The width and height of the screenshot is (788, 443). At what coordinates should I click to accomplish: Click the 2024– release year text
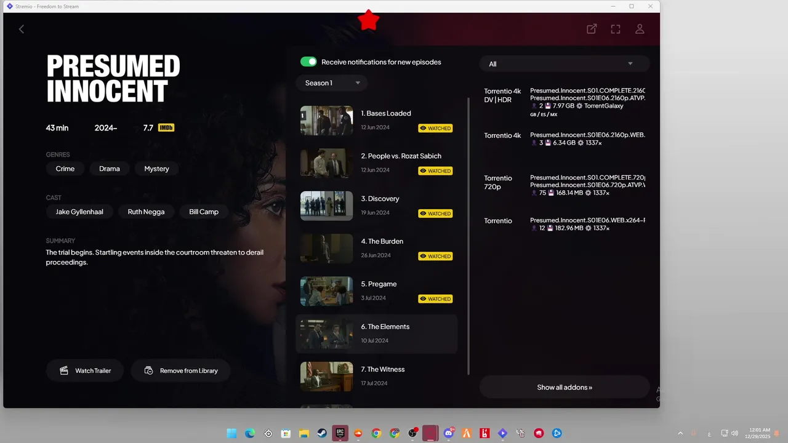point(106,128)
